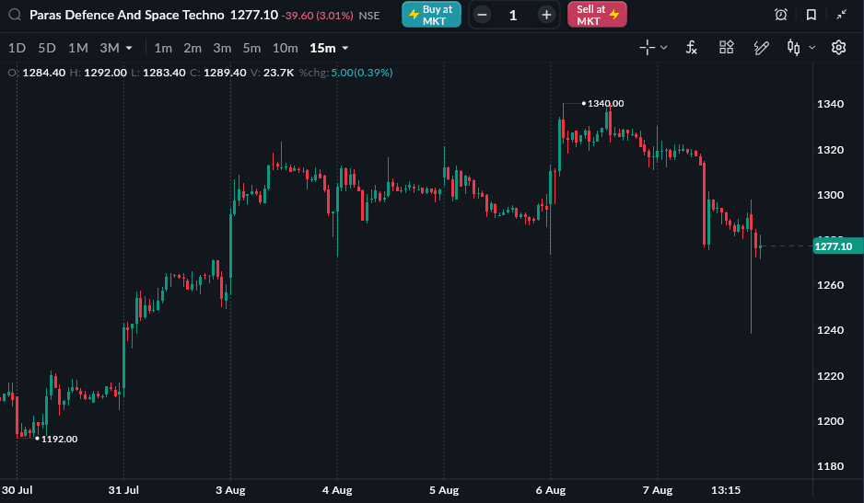Select the 10m candle interval

pos(286,49)
